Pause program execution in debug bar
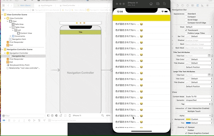 point(9,120)
